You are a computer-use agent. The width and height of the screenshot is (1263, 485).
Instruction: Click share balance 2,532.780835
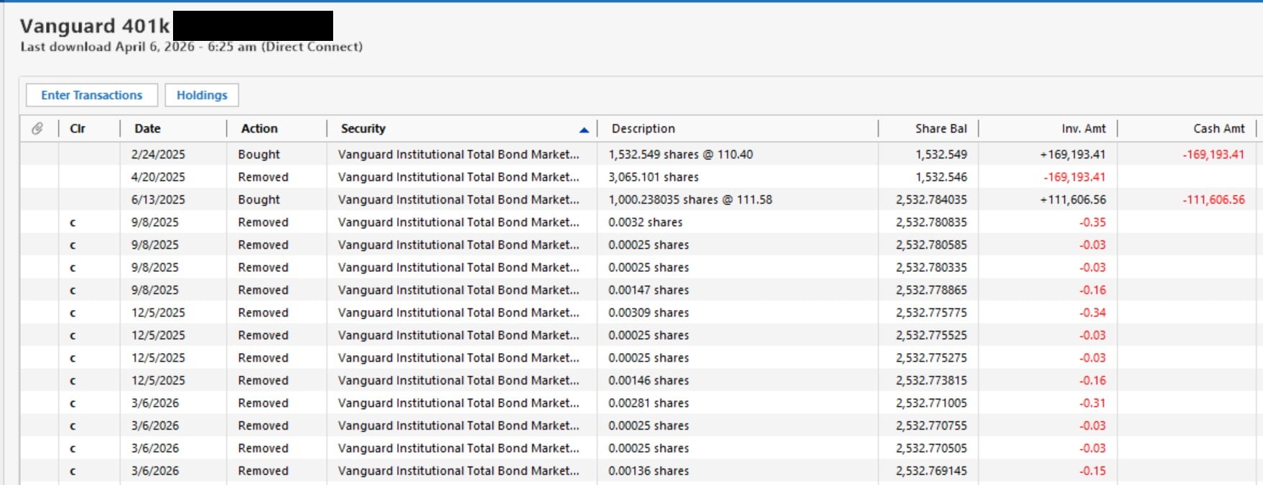pyautogui.click(x=931, y=222)
